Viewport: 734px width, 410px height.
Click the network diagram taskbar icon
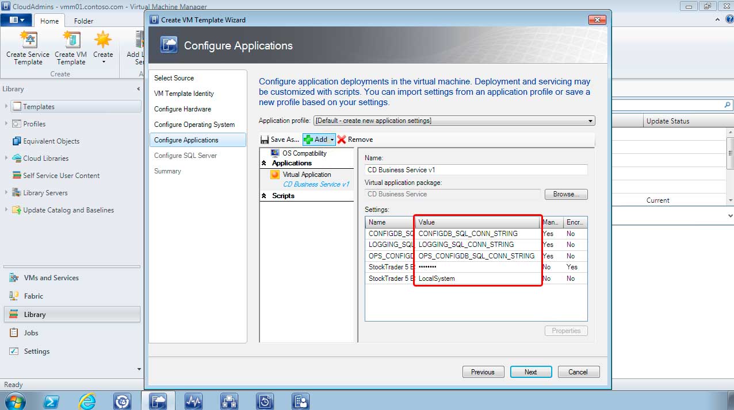(229, 401)
